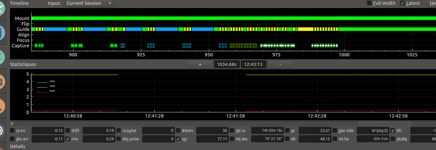Enable the mt ha checkbox
The width and height of the screenshot is (436, 150).
point(335,139)
